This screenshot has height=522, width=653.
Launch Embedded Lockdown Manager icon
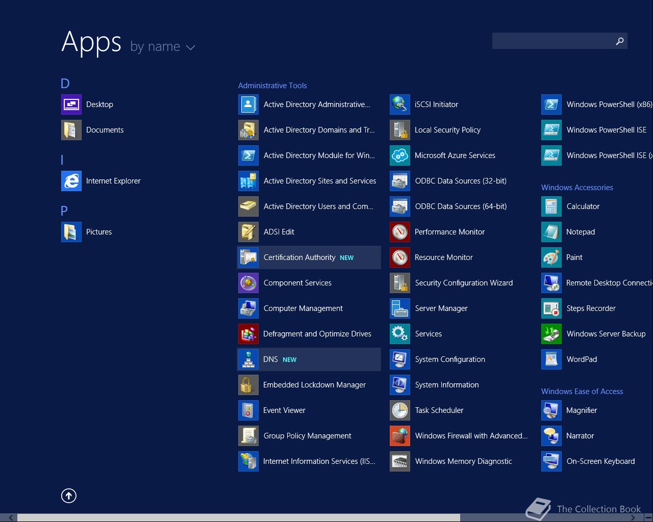point(248,385)
